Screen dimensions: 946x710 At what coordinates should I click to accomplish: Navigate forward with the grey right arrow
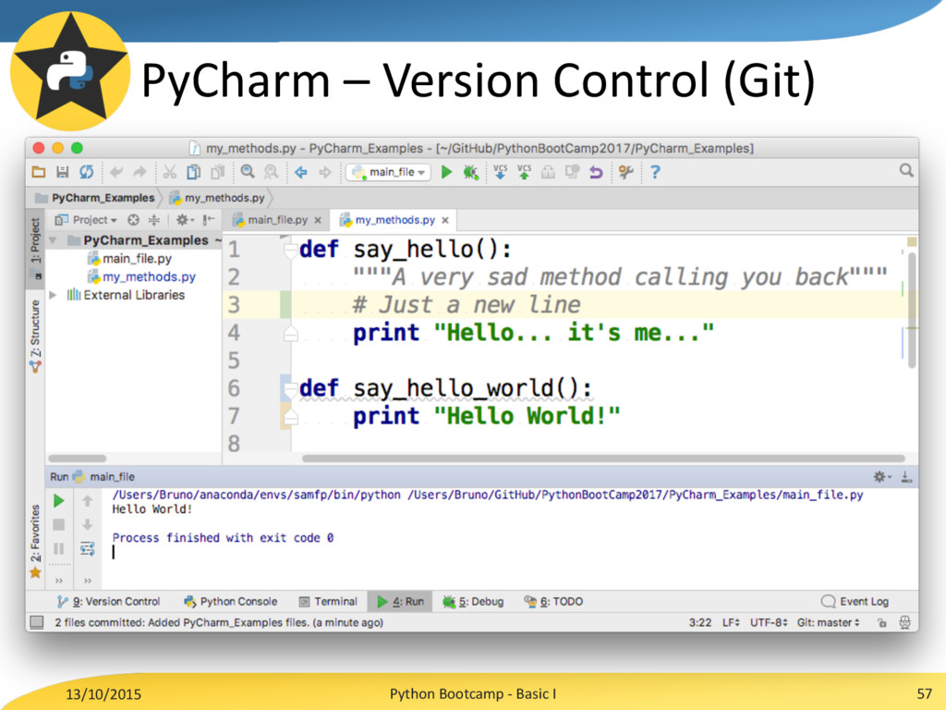[x=324, y=173]
